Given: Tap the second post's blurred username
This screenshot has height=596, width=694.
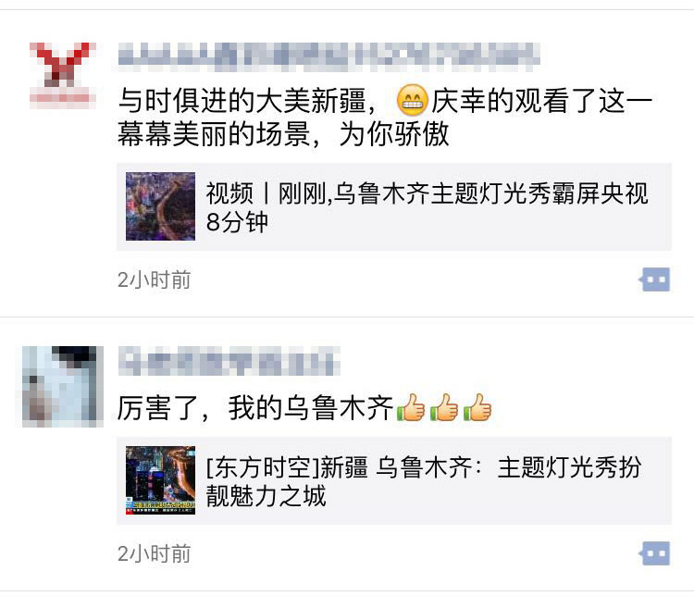Looking at the screenshot, I should (229, 361).
